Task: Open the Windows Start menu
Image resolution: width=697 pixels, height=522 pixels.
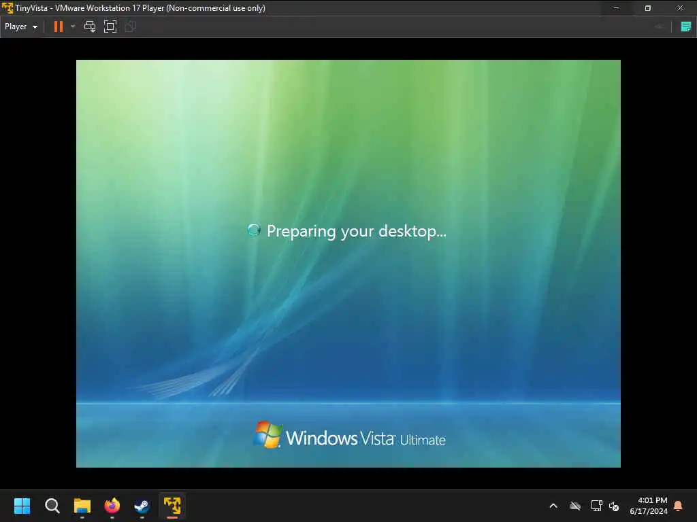Action: click(x=22, y=506)
